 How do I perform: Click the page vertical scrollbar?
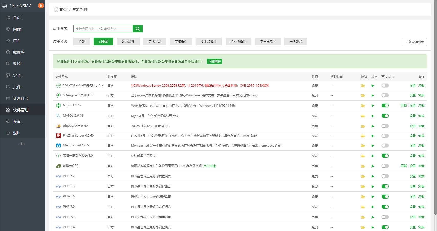(435, 107)
